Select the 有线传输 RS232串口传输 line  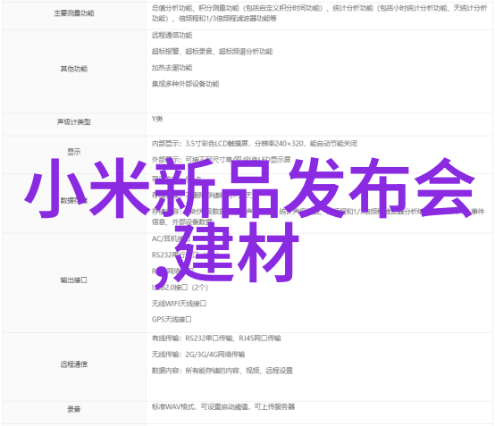[216, 338]
